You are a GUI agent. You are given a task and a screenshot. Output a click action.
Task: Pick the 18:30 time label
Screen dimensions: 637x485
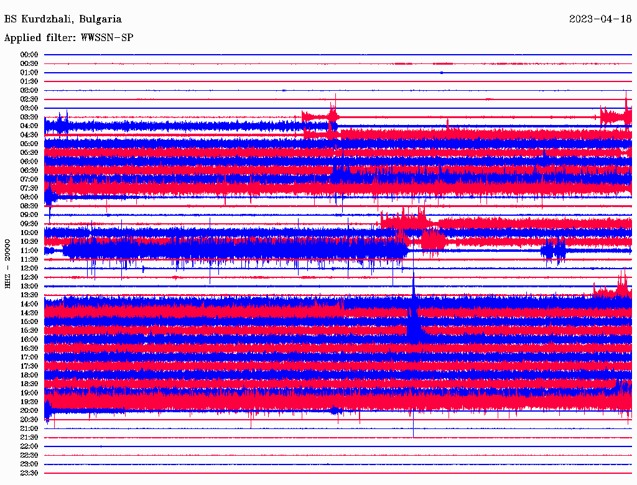point(29,384)
